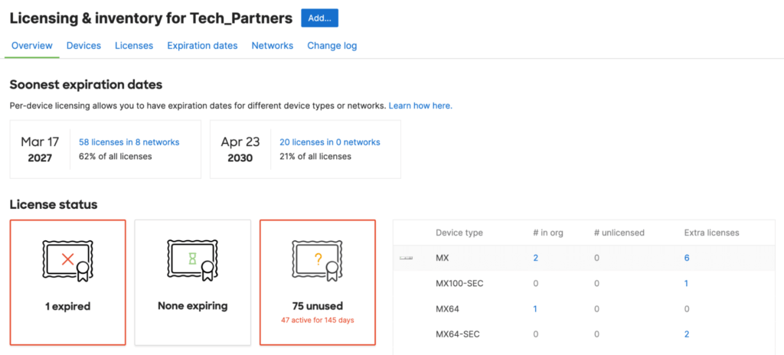
Task: Click the 'Device type' column header
Action: pos(459,233)
